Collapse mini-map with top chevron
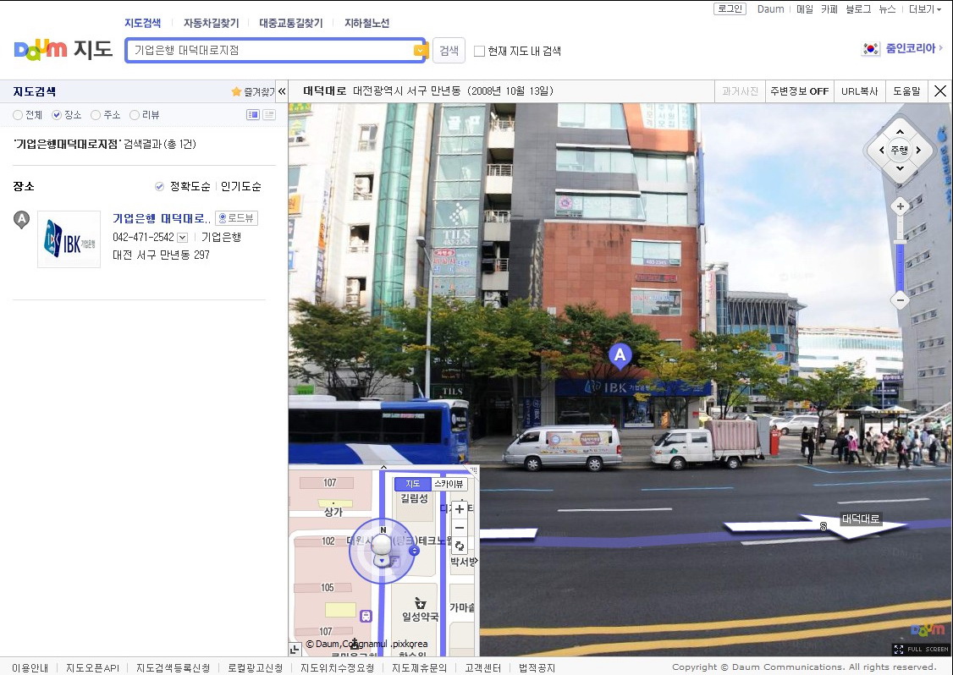This screenshot has width=953, height=675. coord(383,467)
